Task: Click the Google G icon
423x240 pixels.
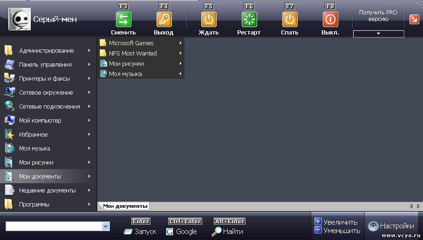Action: 170,232
